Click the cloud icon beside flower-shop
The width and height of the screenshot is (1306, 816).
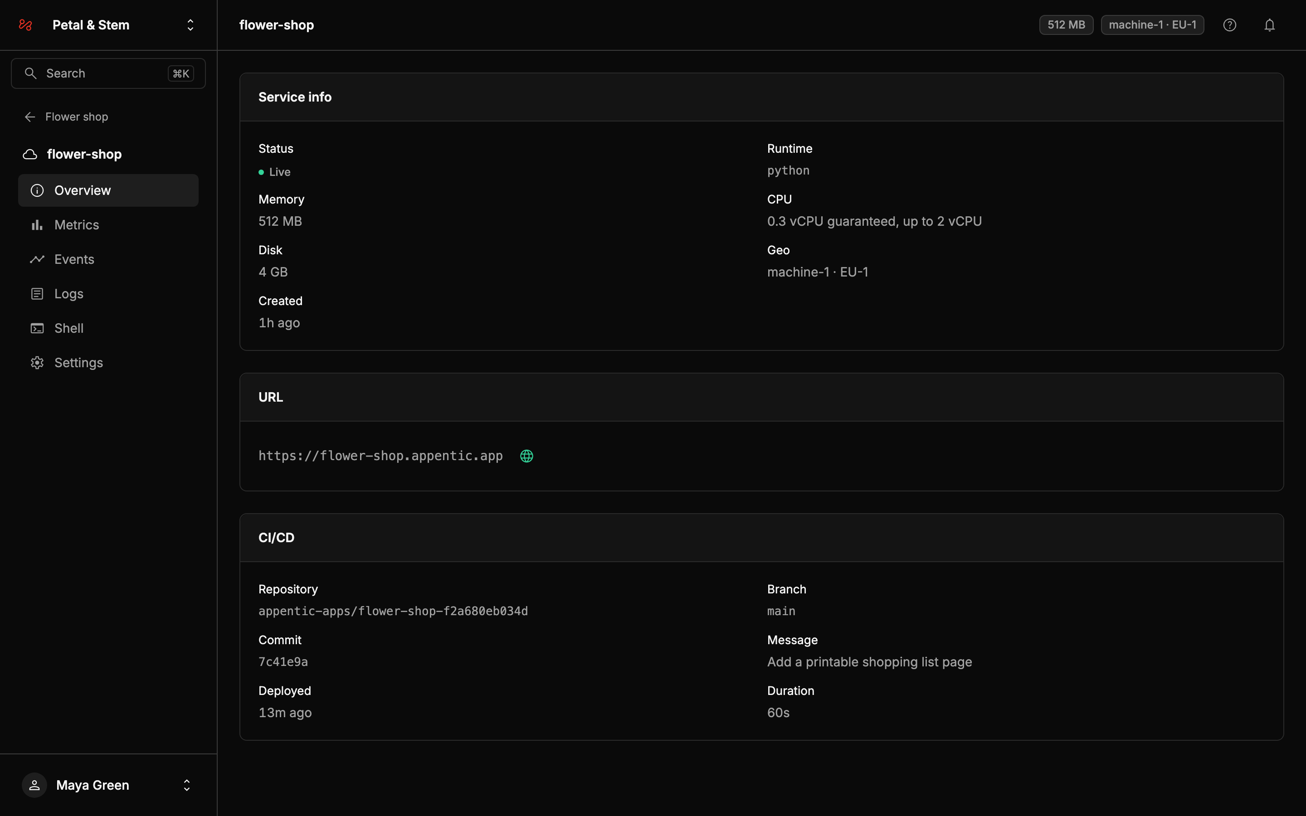(30, 154)
